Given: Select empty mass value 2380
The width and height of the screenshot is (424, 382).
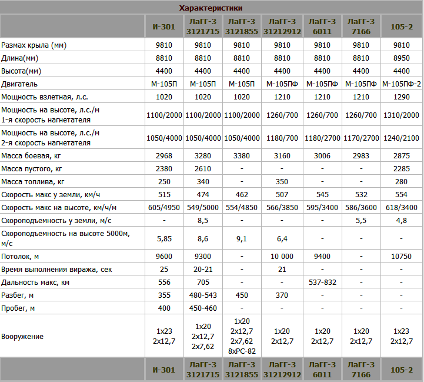Looking at the screenshot, I should 164,169.
